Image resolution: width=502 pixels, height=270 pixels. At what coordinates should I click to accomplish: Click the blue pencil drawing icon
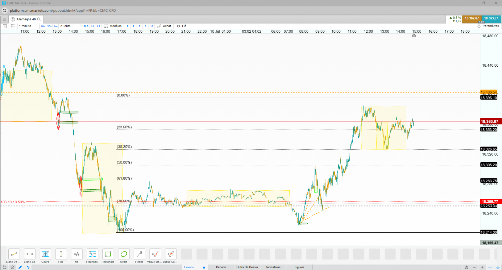[x=20, y=267]
